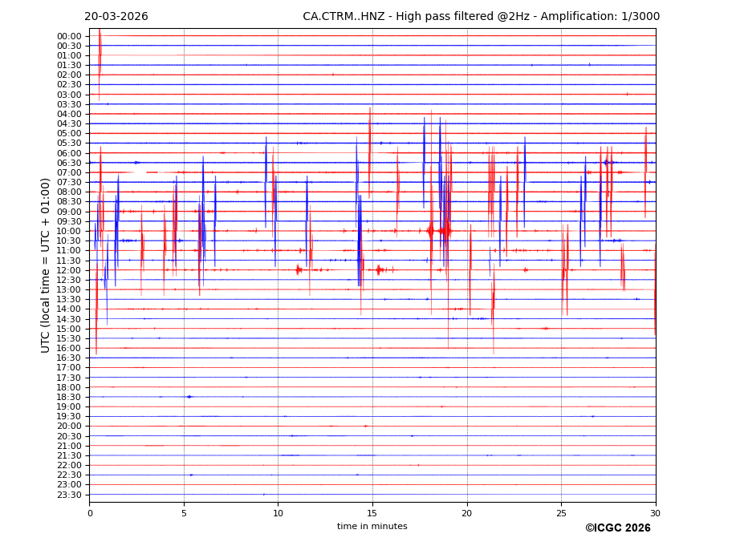Click the date label 20-03-2026
This screenshot has width=744, height=558.
pyautogui.click(x=116, y=17)
